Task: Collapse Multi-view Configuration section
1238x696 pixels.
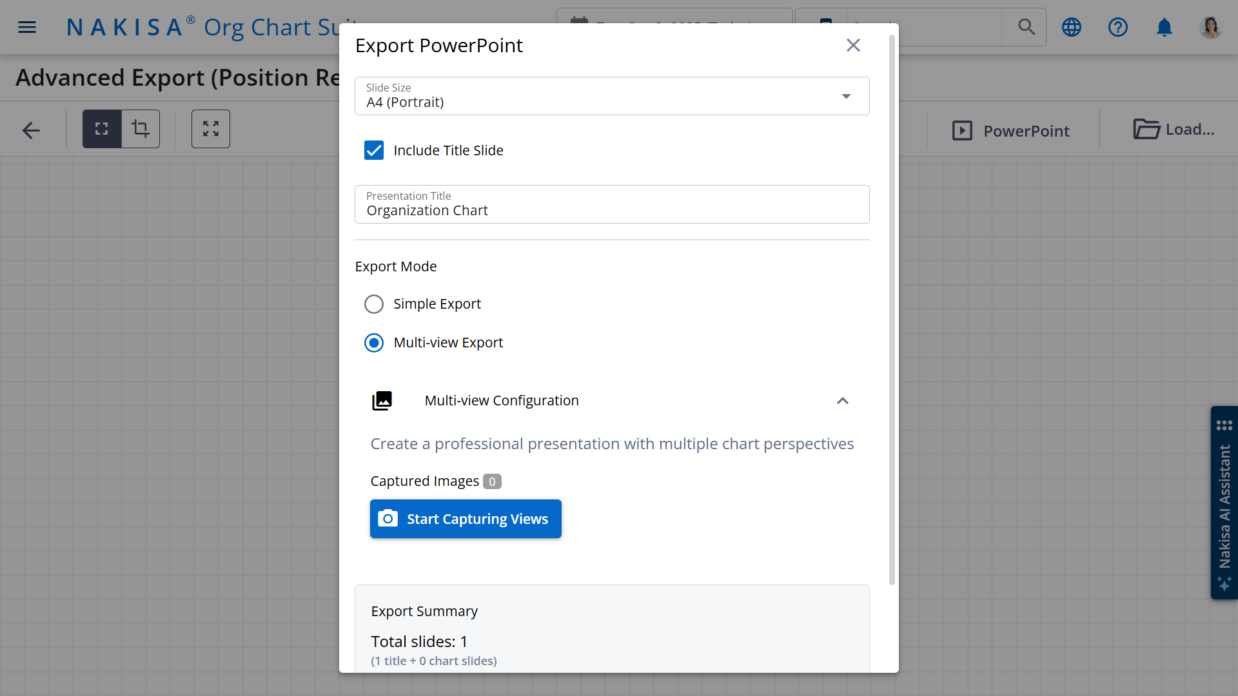Action: tap(842, 401)
